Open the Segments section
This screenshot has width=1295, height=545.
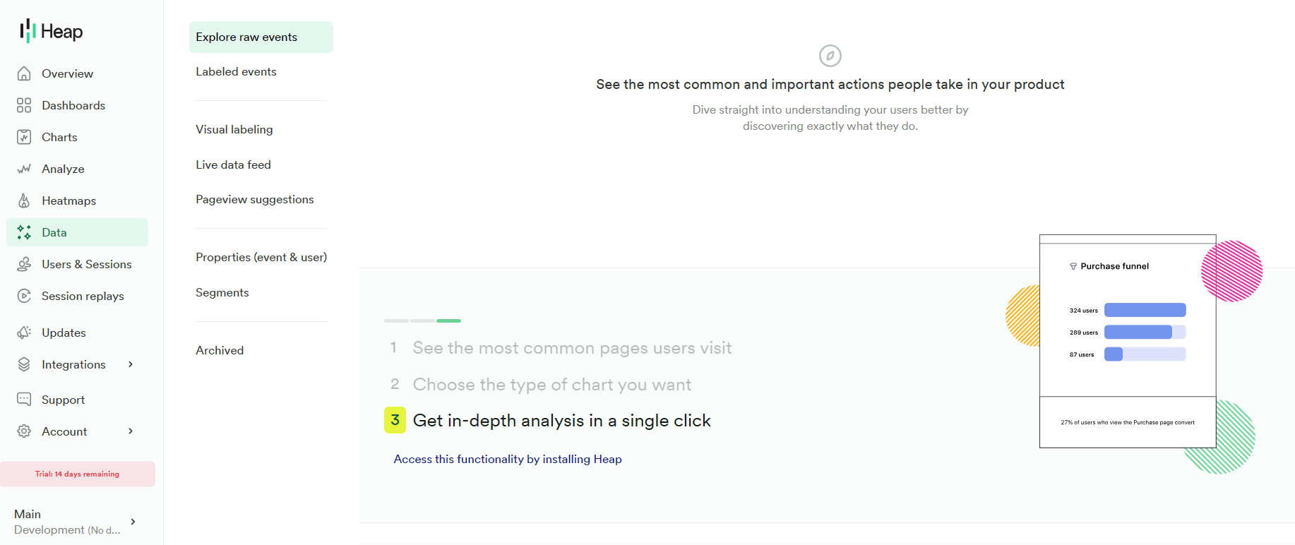tap(222, 292)
